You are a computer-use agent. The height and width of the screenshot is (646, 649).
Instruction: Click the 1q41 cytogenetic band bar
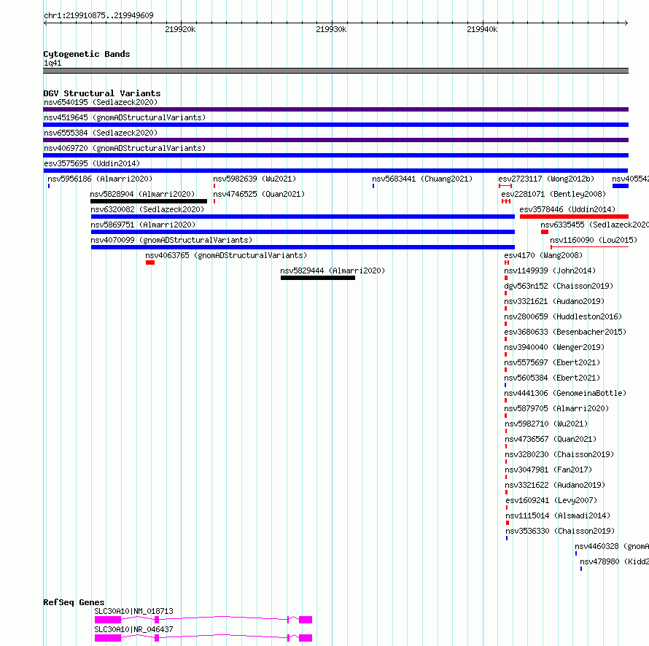(x=335, y=71)
